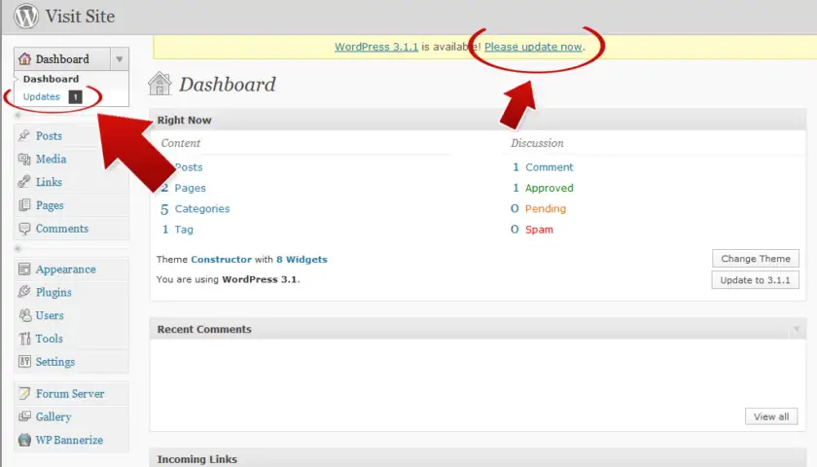Image resolution: width=817 pixels, height=467 pixels.
Task: Collapse the Dashboard menu arrow
Action: 120,59
